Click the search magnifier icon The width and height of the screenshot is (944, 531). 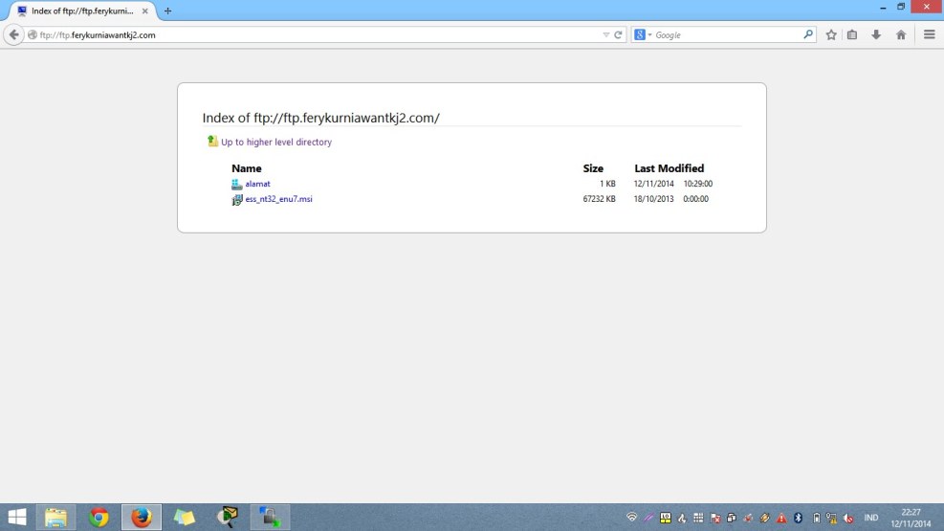click(808, 34)
